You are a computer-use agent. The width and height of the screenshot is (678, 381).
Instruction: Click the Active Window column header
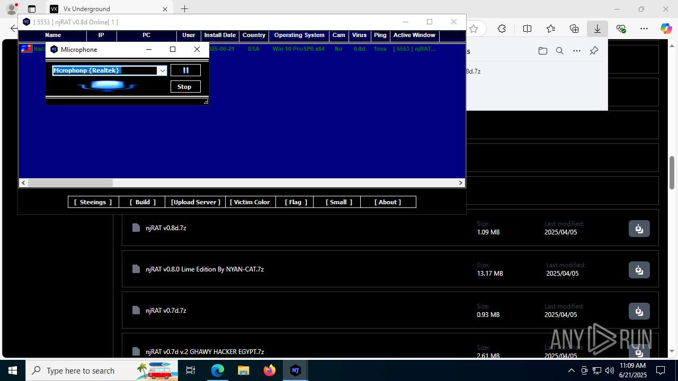pos(414,35)
